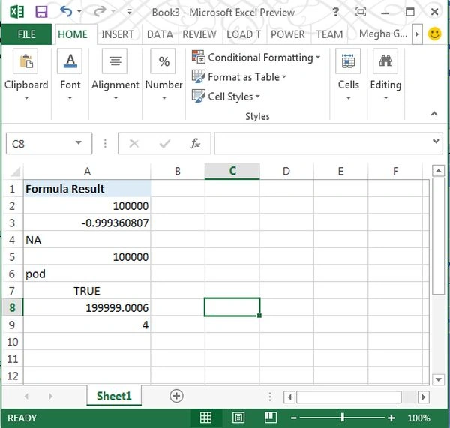Screen dimensions: 450x428
Task: Toggle full screen ribbon display mode
Action: click(361, 12)
